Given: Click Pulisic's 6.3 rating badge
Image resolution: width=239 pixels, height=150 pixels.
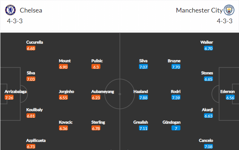Looking at the screenshot, I should coord(96,67).
